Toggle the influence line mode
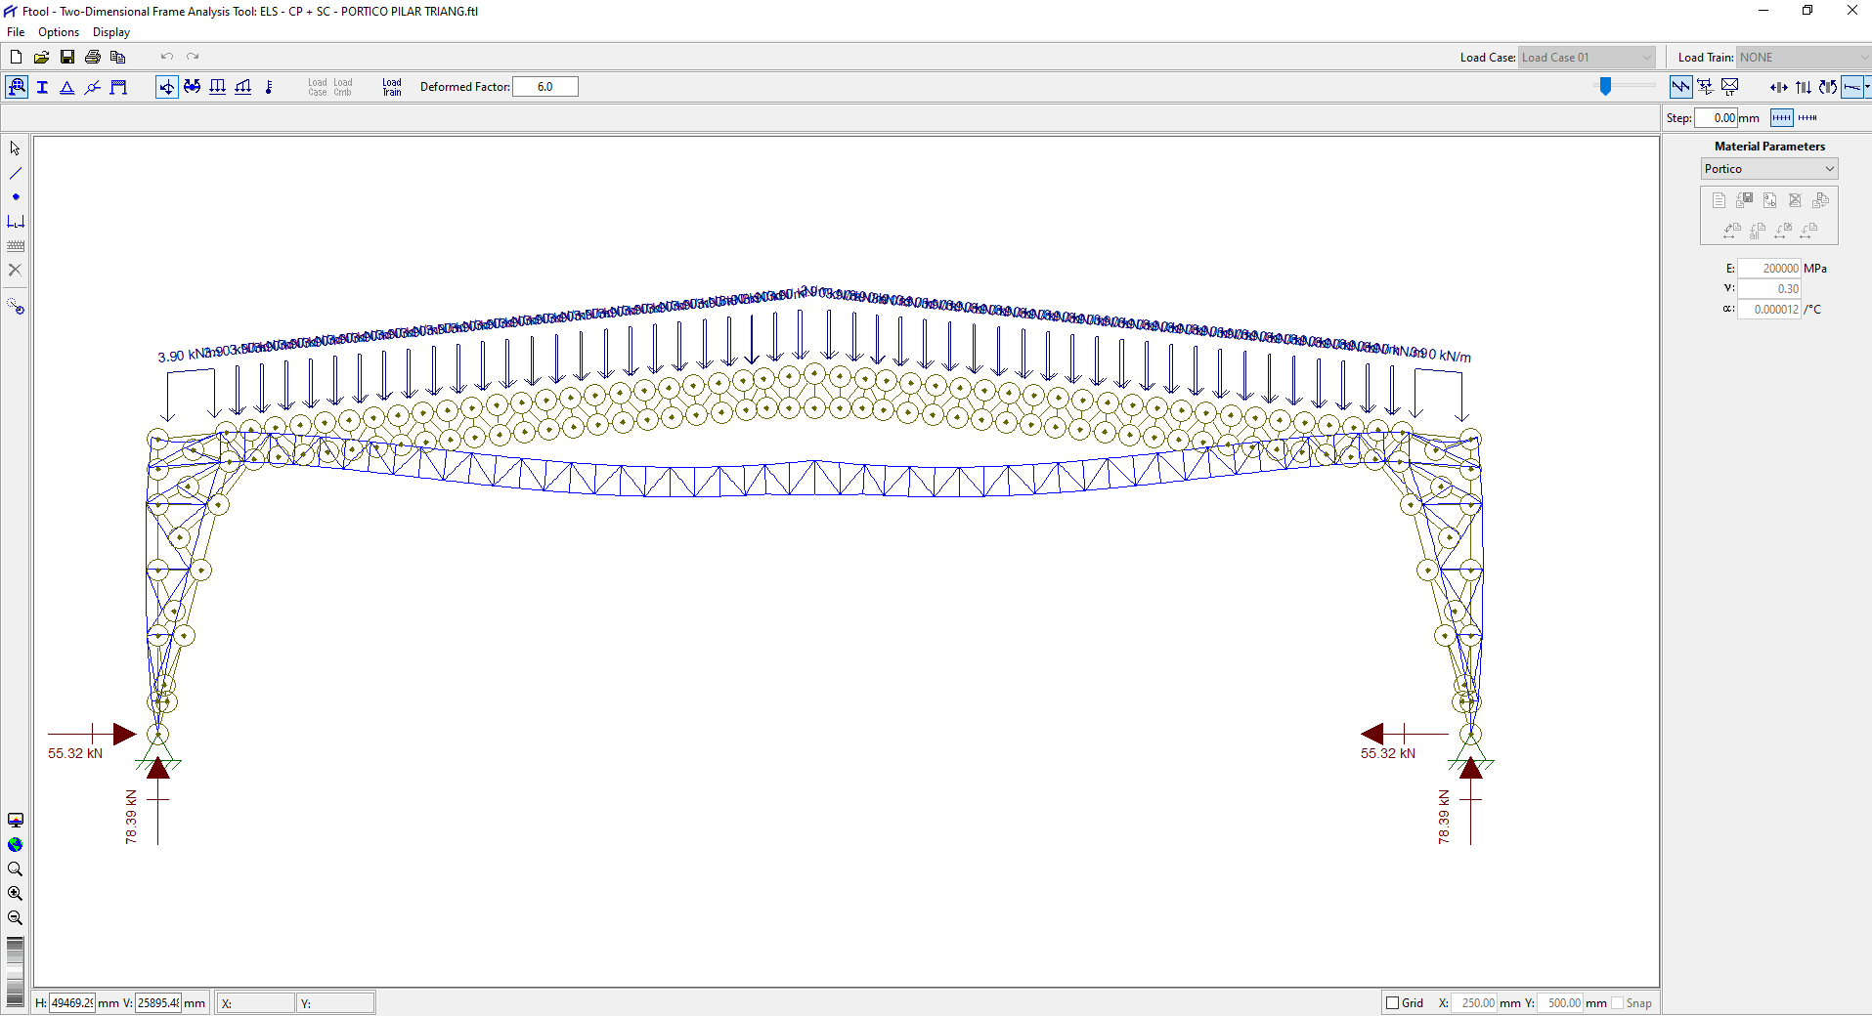 click(x=1705, y=87)
